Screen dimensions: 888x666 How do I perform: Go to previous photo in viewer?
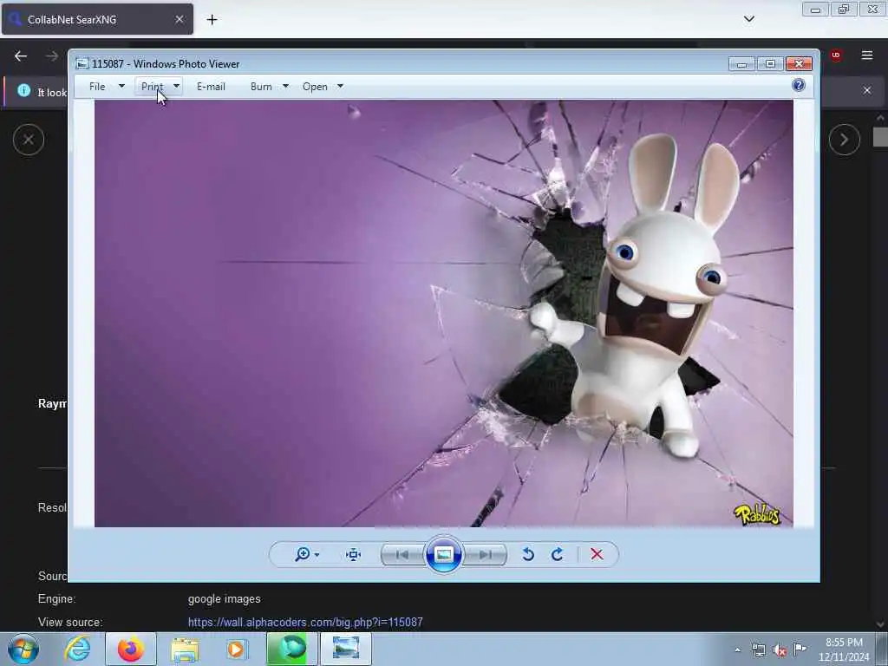(x=402, y=554)
